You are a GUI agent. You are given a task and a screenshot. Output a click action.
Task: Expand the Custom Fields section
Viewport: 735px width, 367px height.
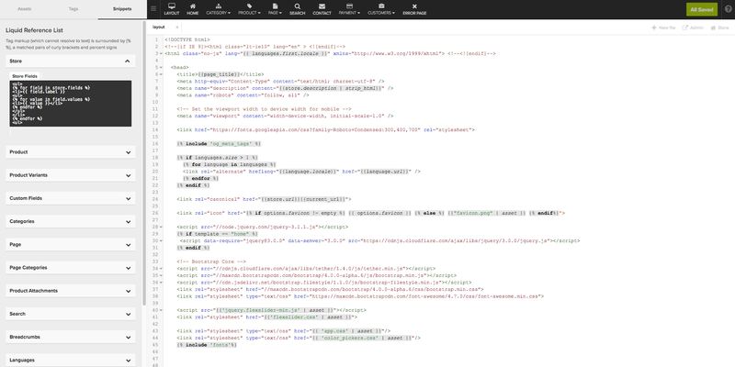pos(71,198)
